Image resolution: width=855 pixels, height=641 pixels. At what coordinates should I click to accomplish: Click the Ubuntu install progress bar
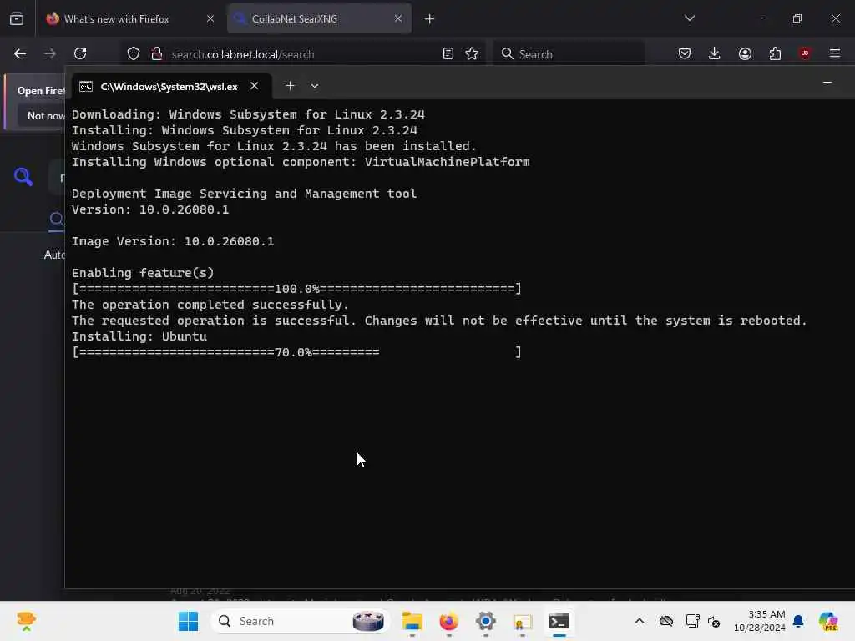coord(297,352)
